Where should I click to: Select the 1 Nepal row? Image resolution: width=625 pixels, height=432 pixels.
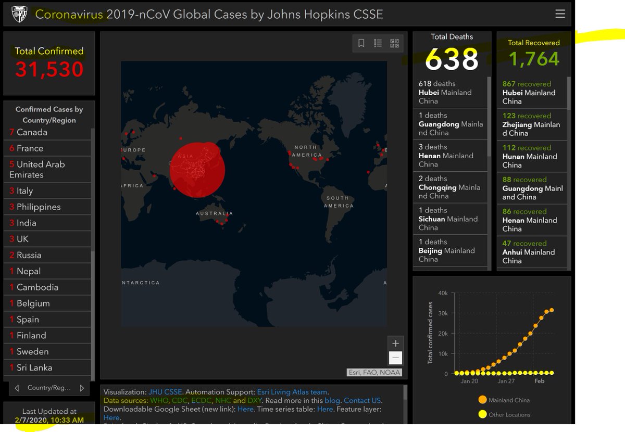[48, 272]
